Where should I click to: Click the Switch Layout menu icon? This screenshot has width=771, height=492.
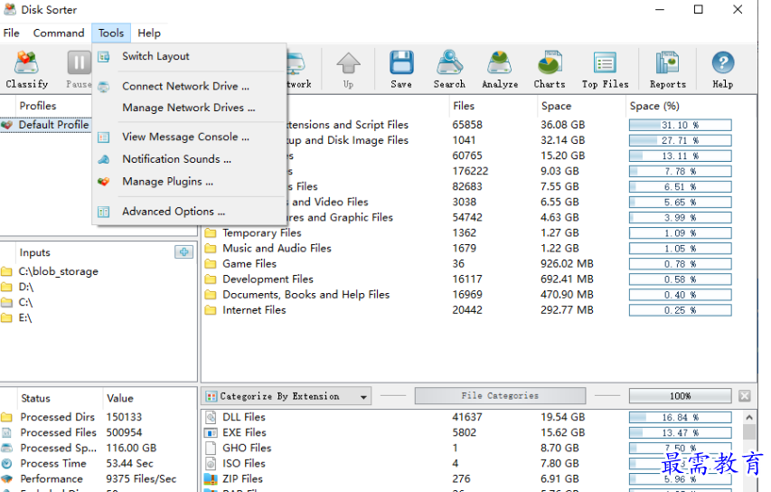click(104, 57)
